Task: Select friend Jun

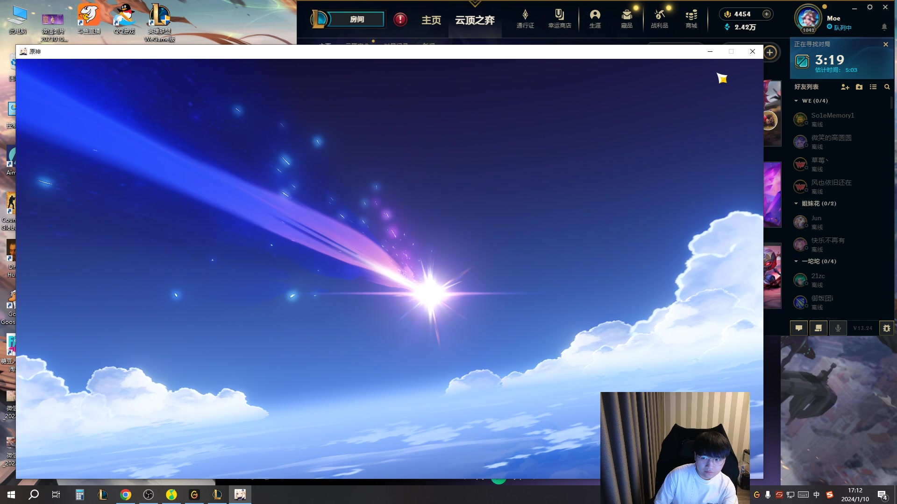Action: [x=841, y=222]
